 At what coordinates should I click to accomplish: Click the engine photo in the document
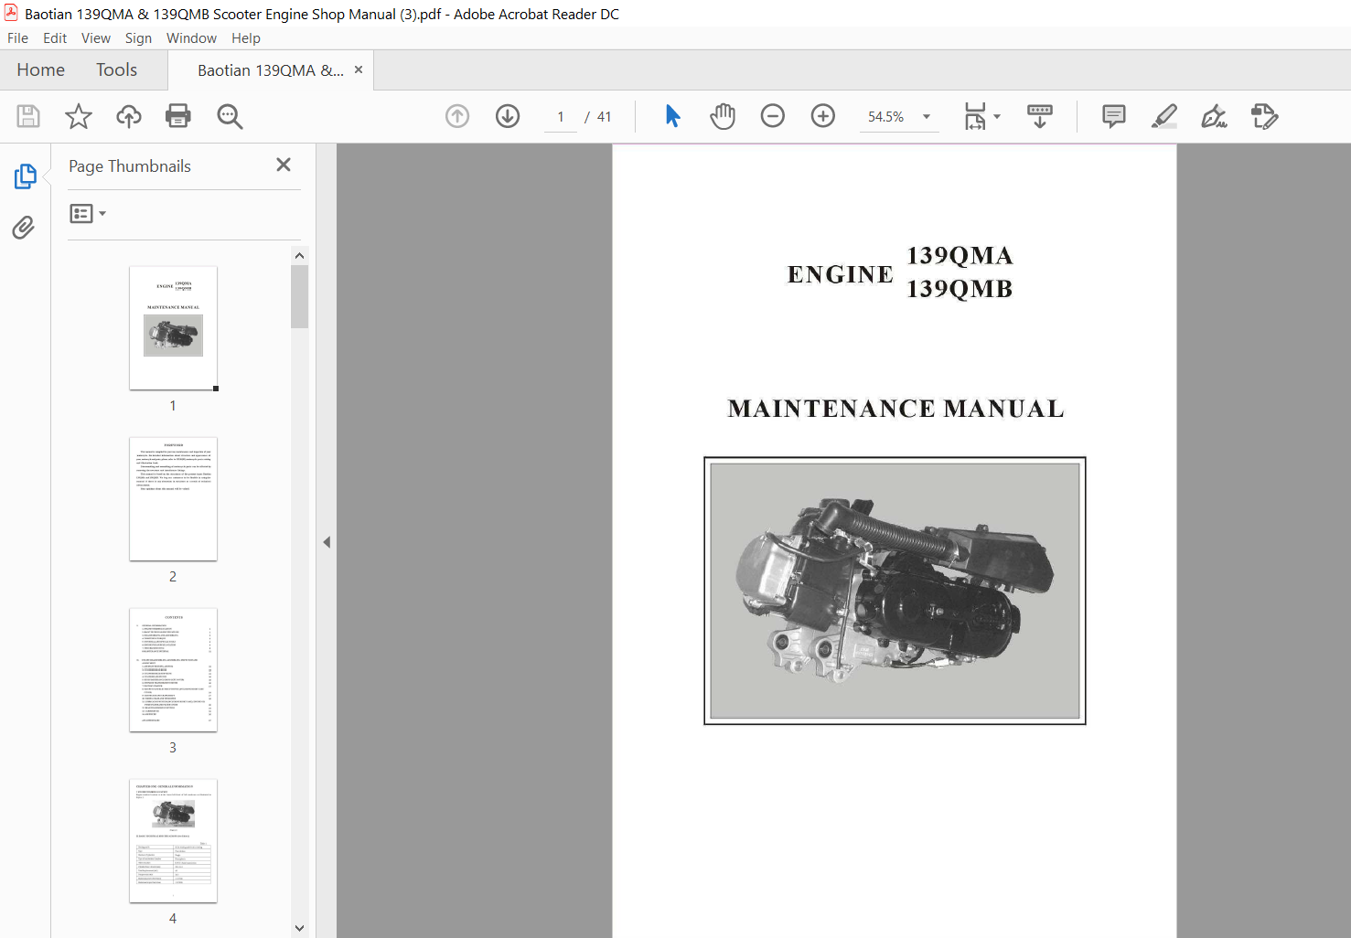pyautogui.click(x=895, y=591)
